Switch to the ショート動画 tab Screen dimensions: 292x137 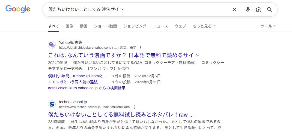(x=105, y=26)
